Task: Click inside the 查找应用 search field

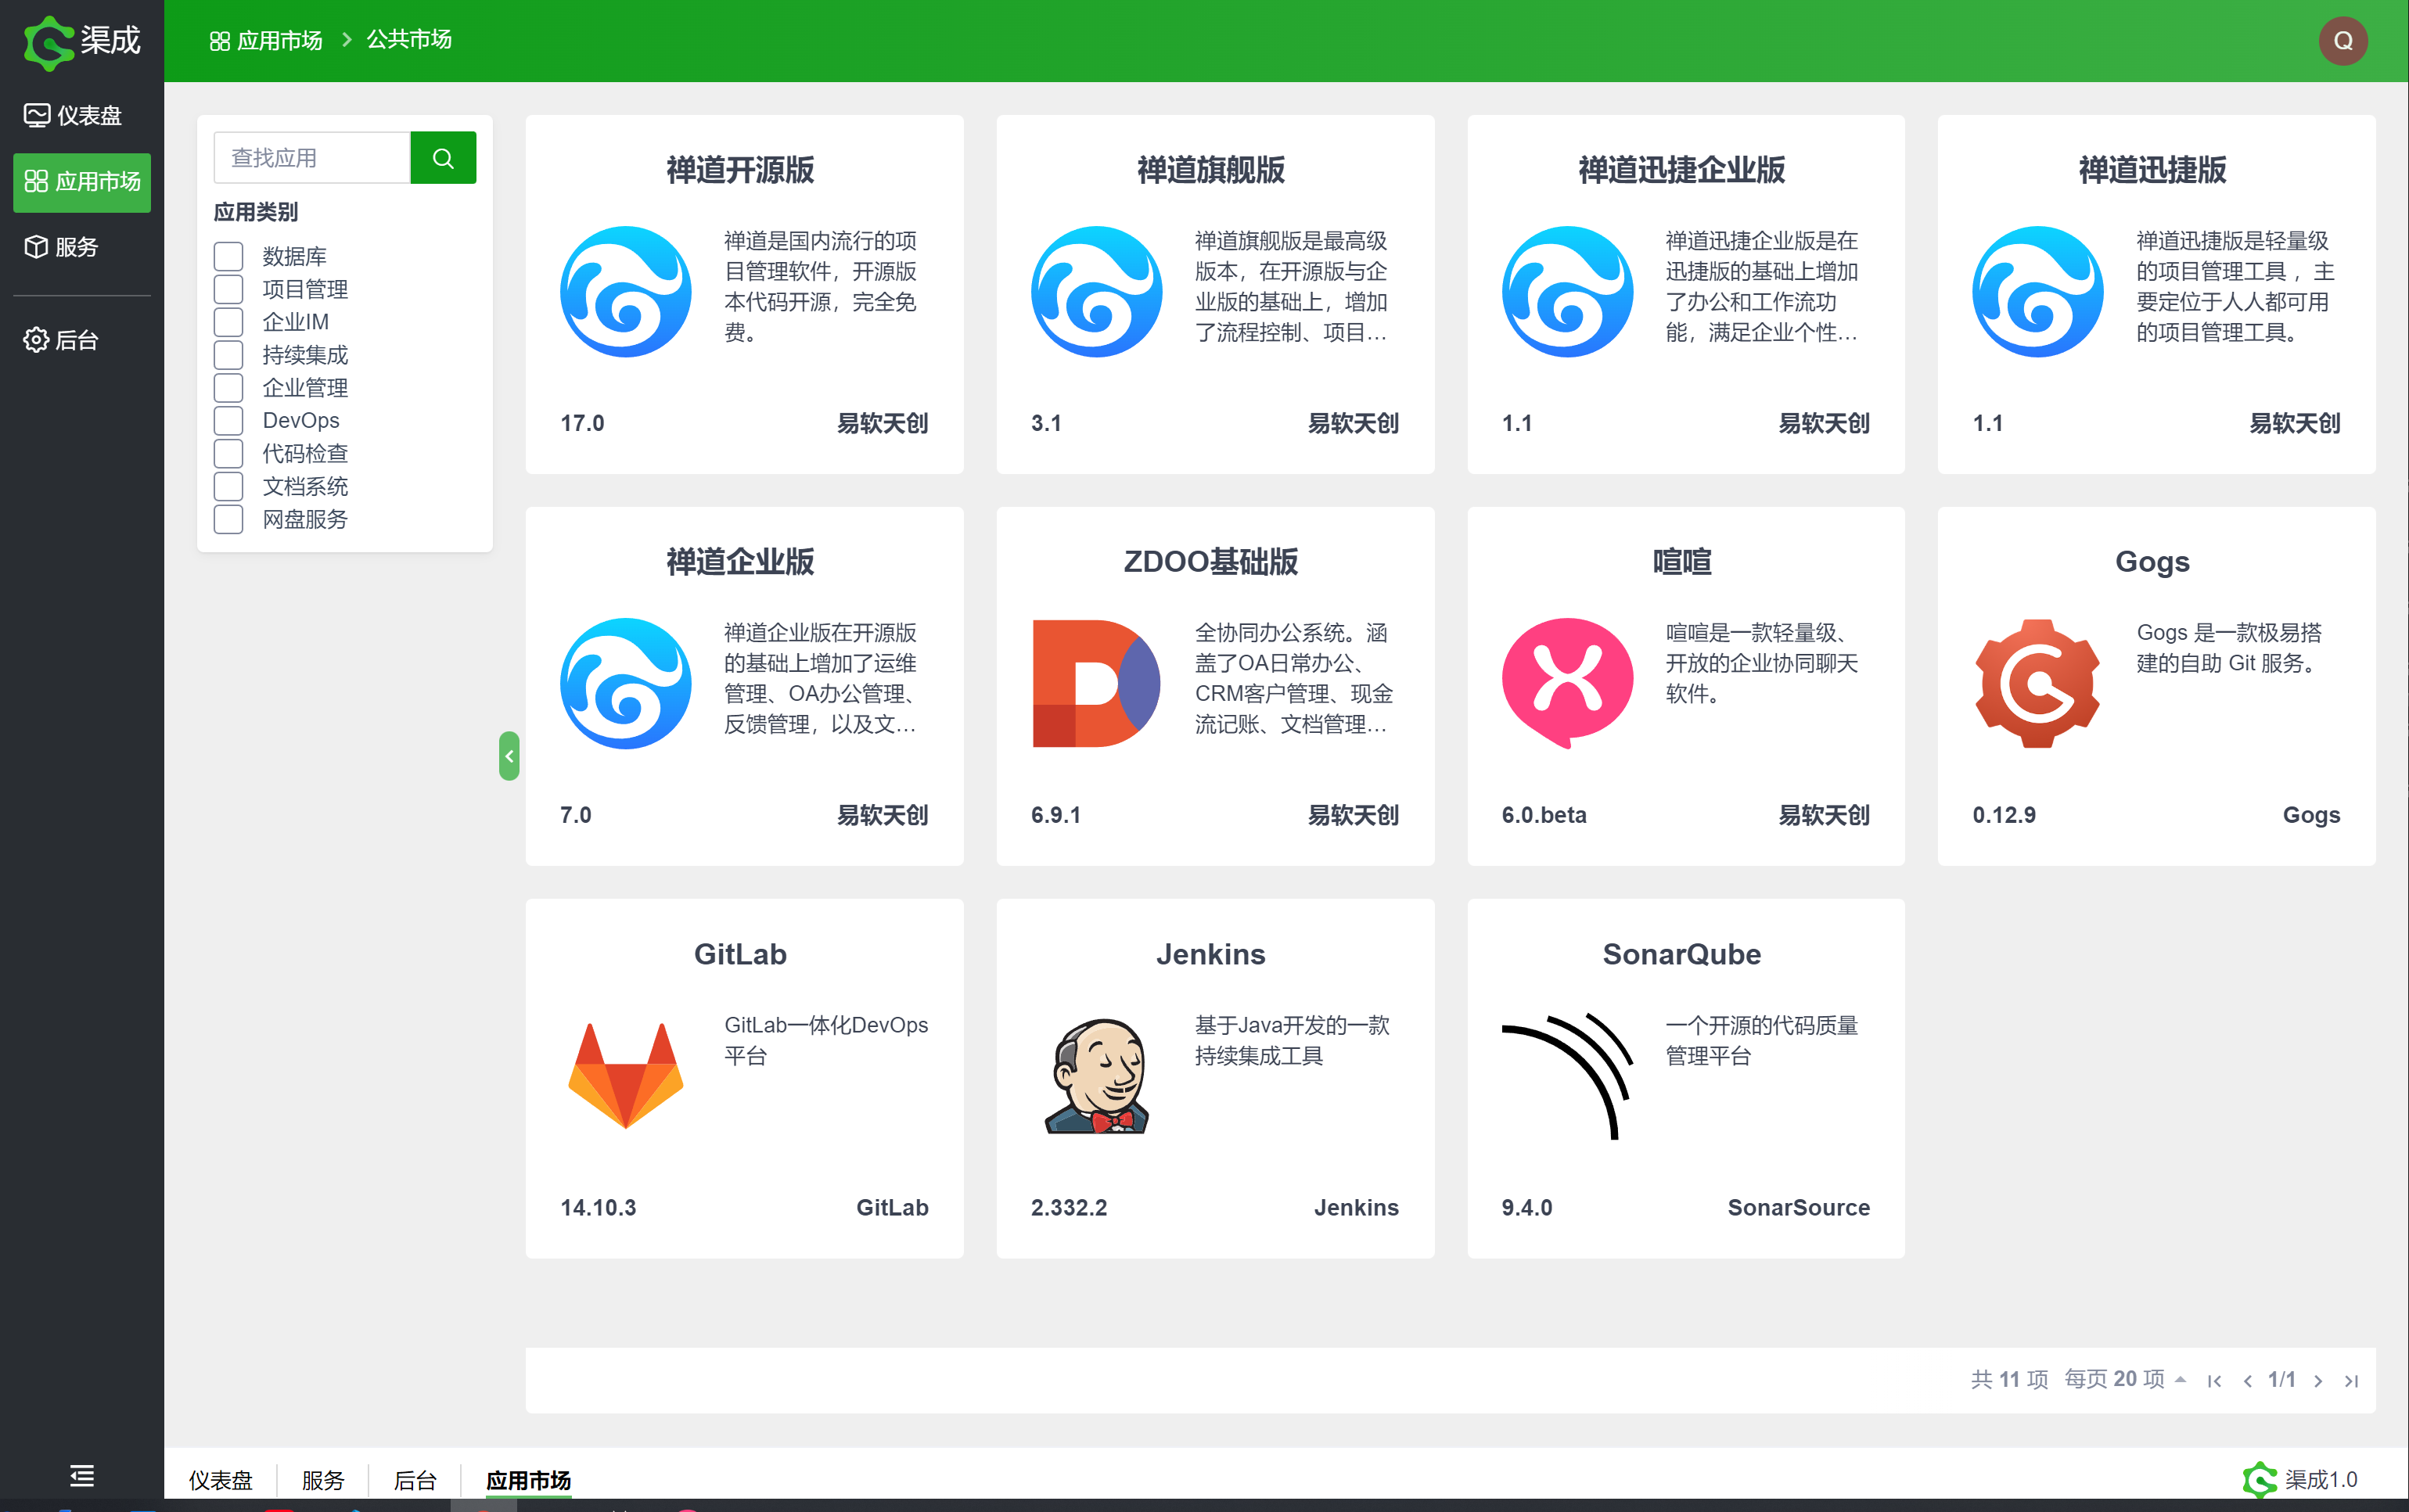Action: tap(311, 157)
